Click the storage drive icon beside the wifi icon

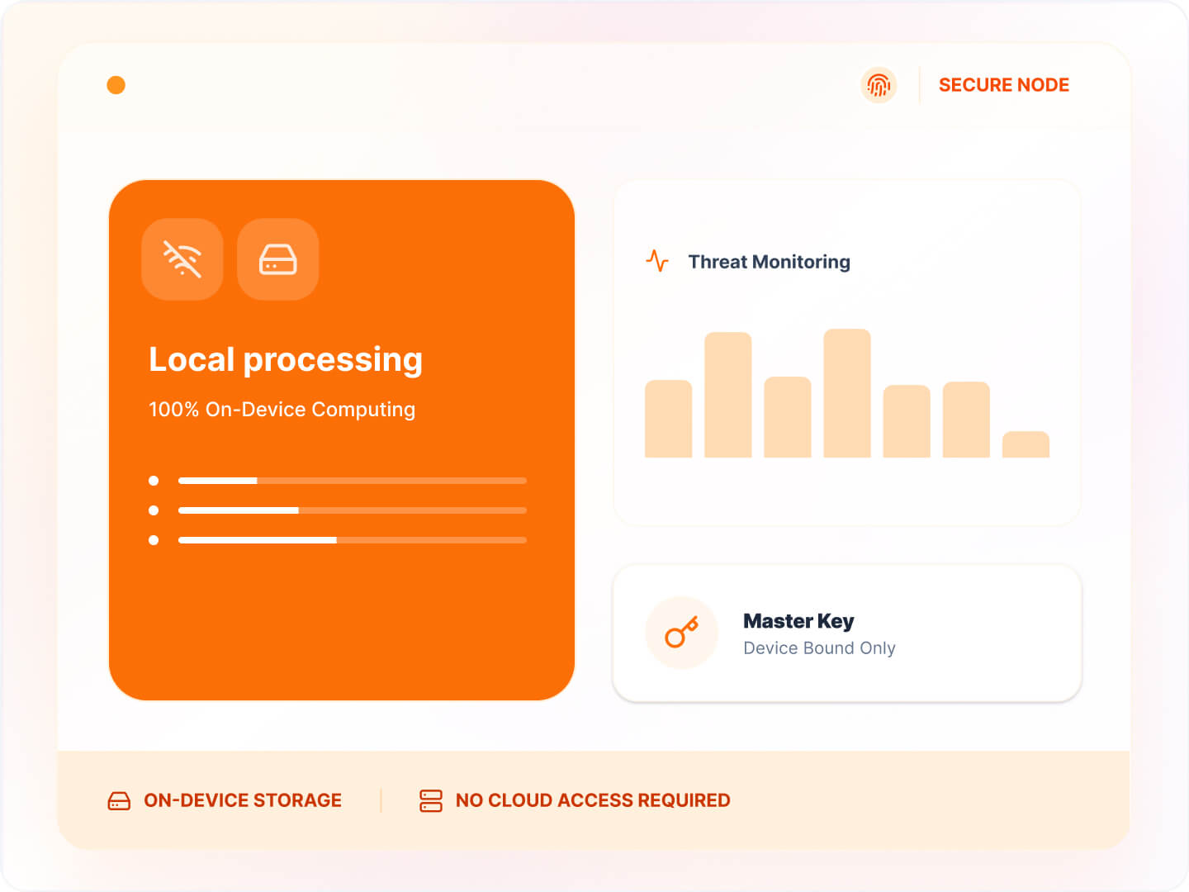[x=277, y=259]
